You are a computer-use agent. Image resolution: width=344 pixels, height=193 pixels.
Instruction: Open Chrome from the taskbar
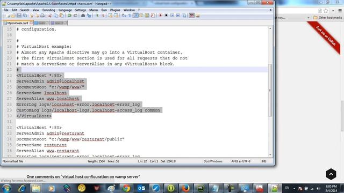(126, 188)
